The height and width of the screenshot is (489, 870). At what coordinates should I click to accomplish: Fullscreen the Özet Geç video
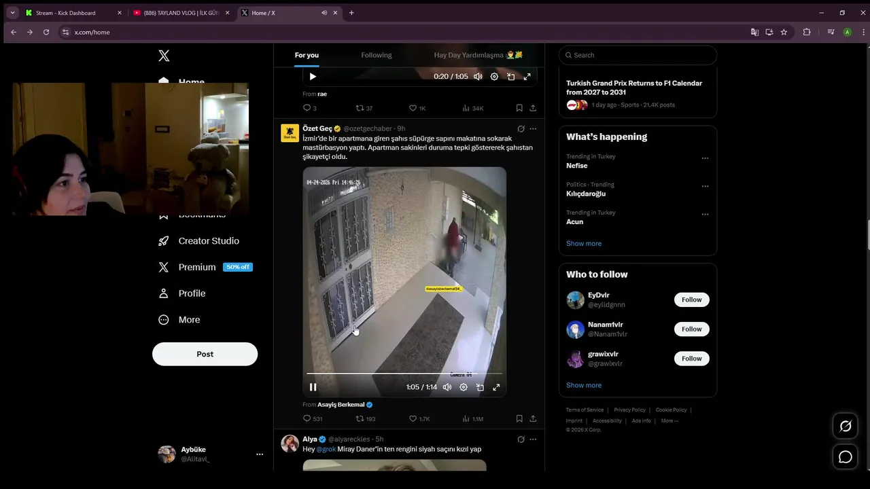[496, 387]
